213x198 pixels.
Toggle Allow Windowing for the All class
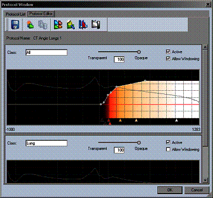[x=168, y=59]
